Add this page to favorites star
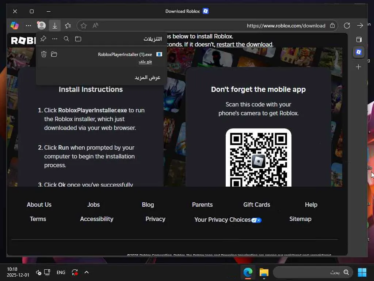Image resolution: width=374 pixels, height=281 pixels. [84, 26]
